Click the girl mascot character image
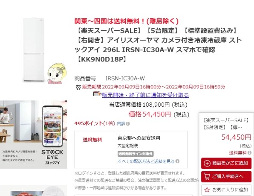Image resolution: width=254 pixels, height=196 pixels. click(x=57, y=73)
